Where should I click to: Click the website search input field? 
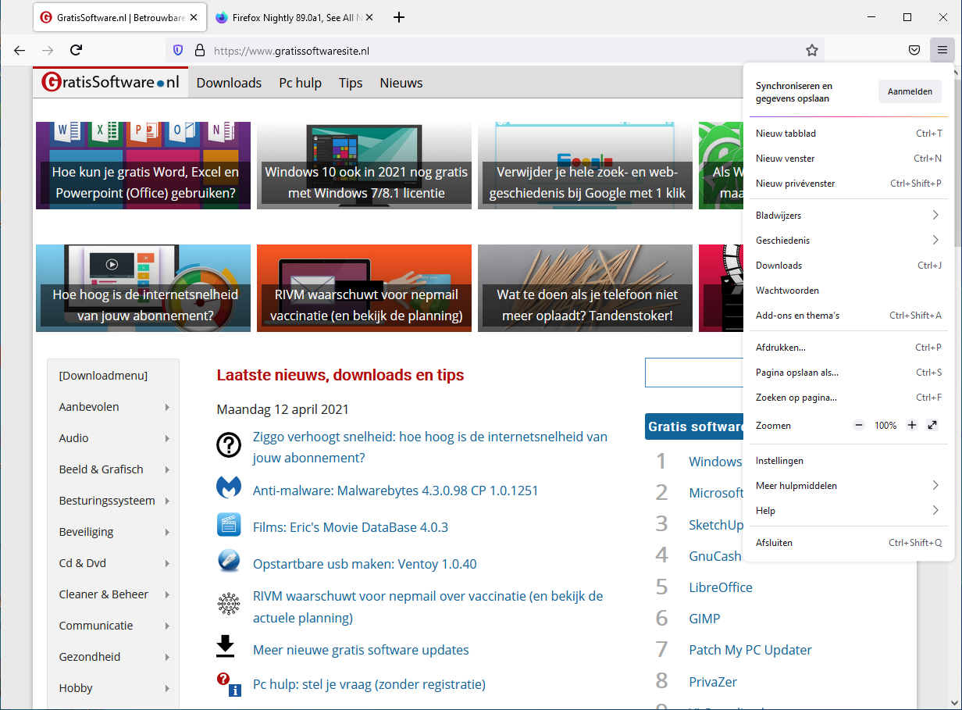693,373
